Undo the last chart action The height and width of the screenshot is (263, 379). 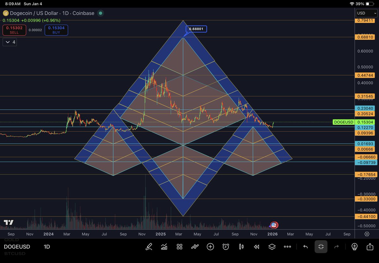pyautogui.click(x=305, y=247)
